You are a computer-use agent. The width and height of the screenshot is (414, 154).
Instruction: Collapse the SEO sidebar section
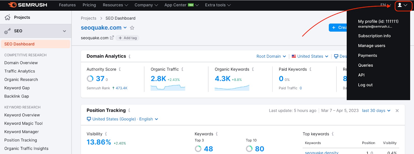64,31
